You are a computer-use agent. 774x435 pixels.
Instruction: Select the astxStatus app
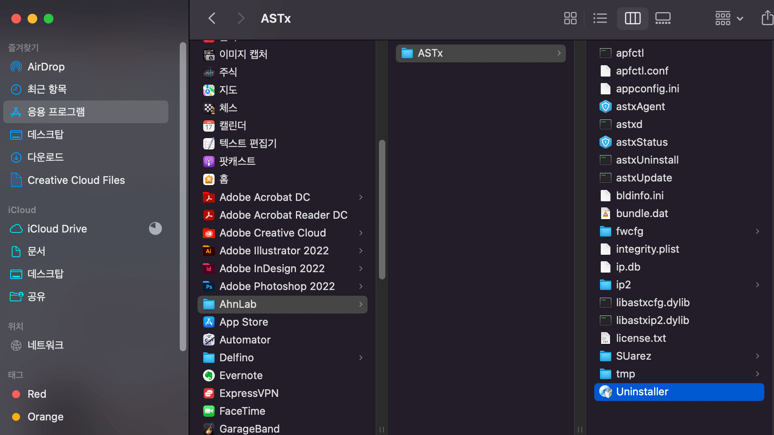pyautogui.click(x=679, y=142)
